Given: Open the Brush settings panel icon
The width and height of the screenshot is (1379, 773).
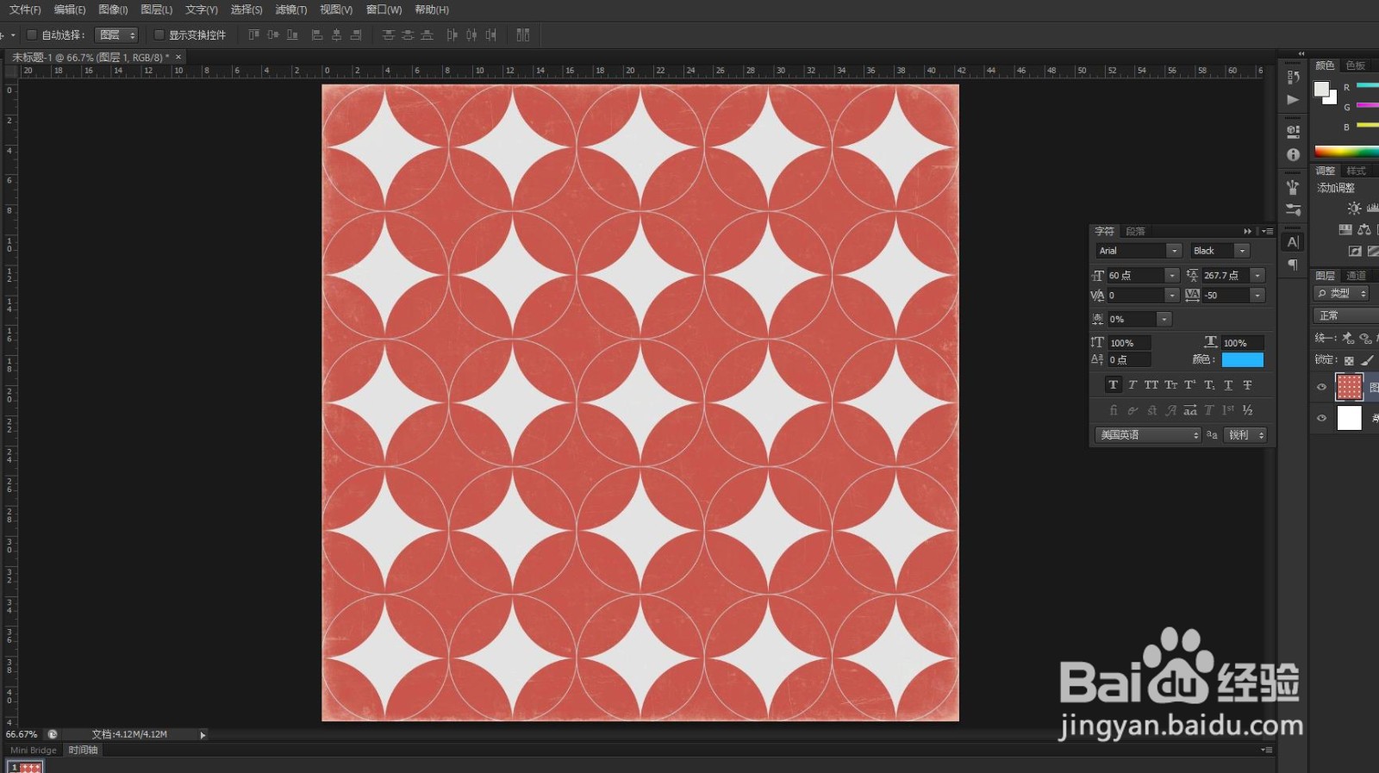Looking at the screenshot, I should 1293,209.
